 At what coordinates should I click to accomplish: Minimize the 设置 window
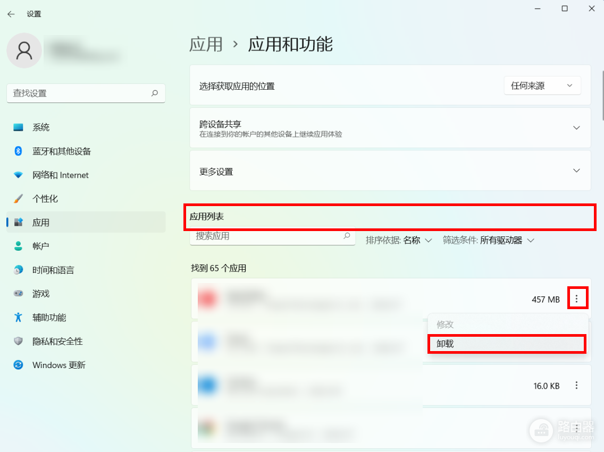(x=538, y=8)
